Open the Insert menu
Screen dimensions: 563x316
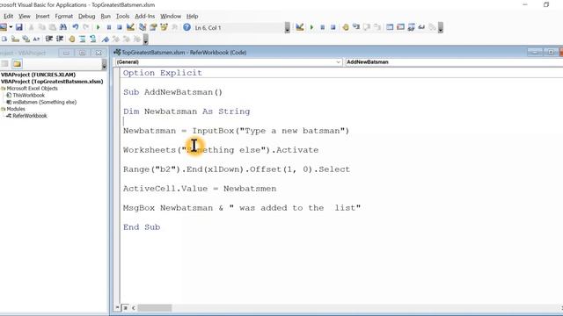(42, 16)
